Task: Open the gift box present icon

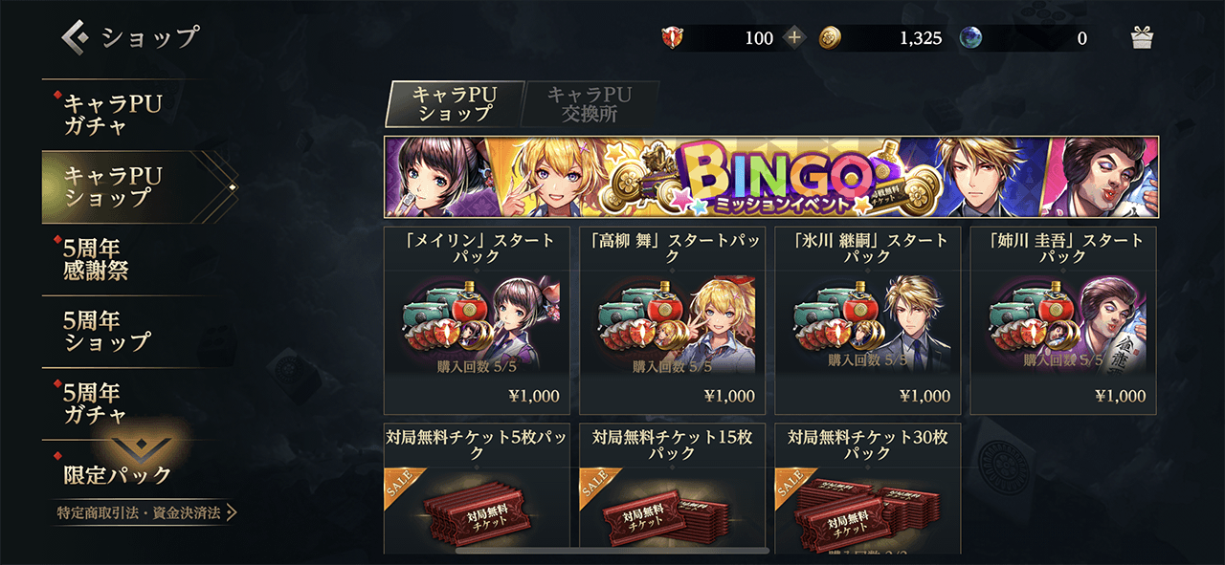Action: click(1142, 38)
